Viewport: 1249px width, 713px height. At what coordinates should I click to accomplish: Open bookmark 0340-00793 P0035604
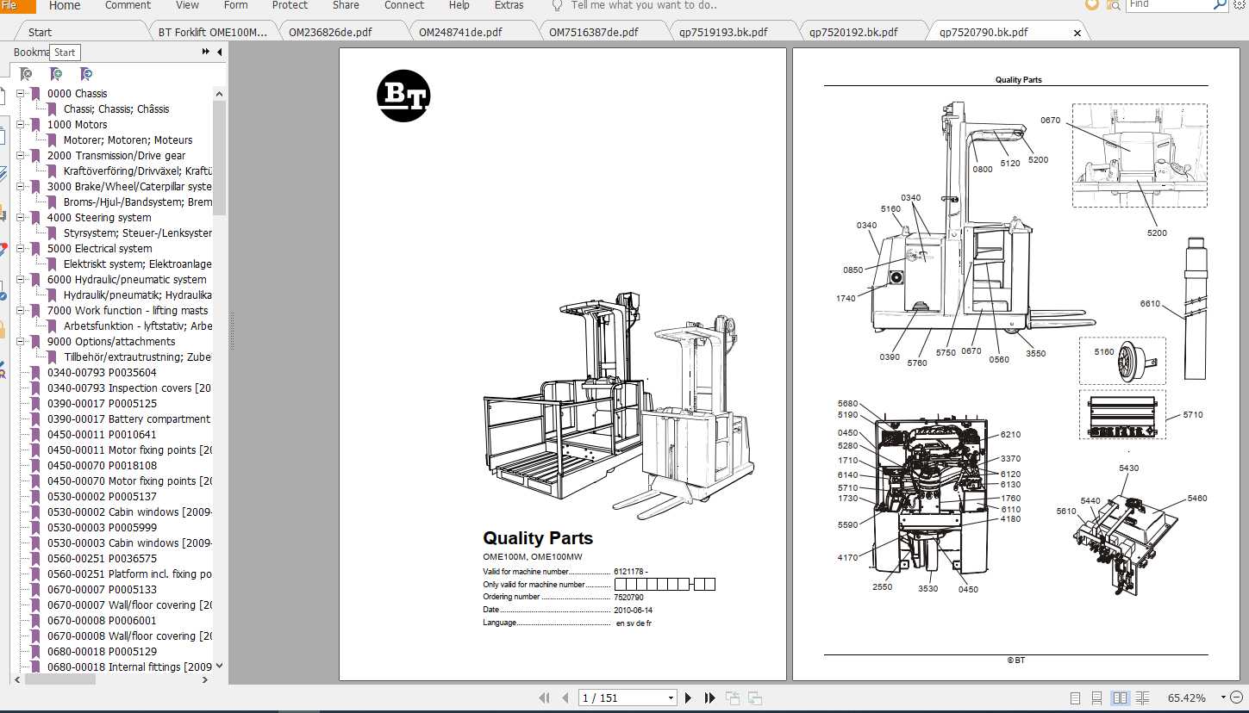(x=102, y=373)
